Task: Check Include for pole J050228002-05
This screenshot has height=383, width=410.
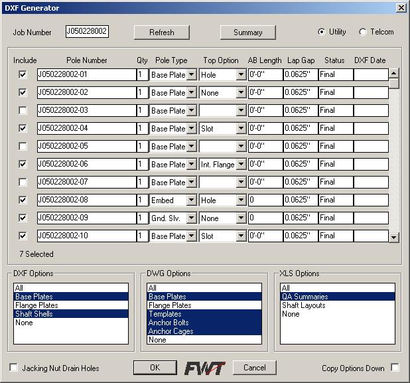Action: click(x=23, y=146)
